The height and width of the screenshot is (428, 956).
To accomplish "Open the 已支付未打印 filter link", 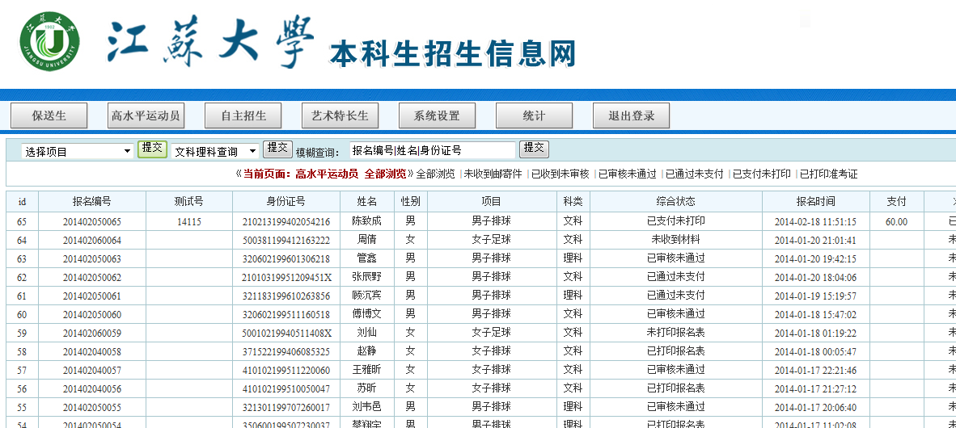I will (x=762, y=174).
